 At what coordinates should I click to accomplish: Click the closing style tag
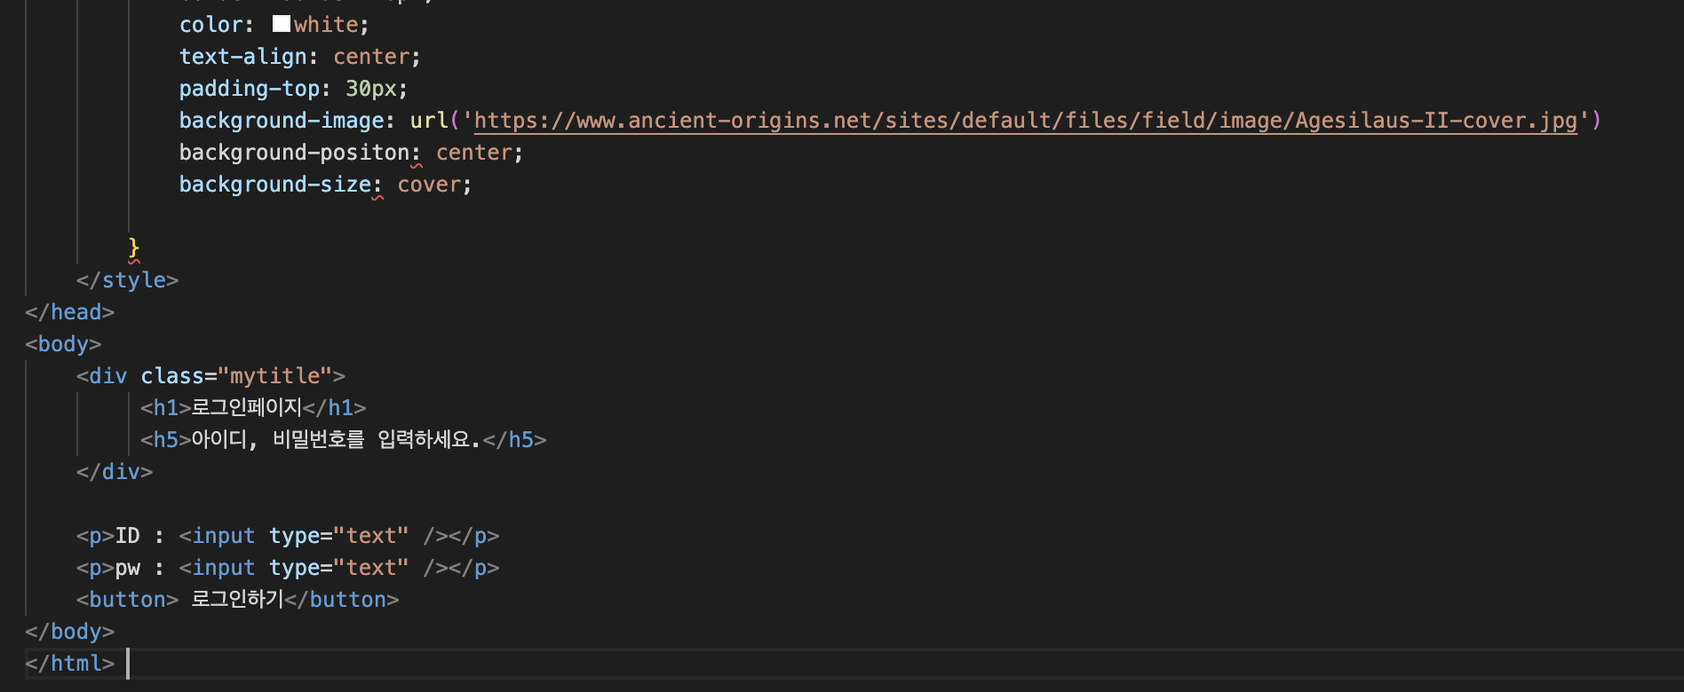pos(128,280)
